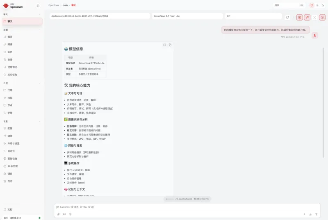Click the 模型信息 heading
Screen dimensions: 328x220
[x=76, y=49]
